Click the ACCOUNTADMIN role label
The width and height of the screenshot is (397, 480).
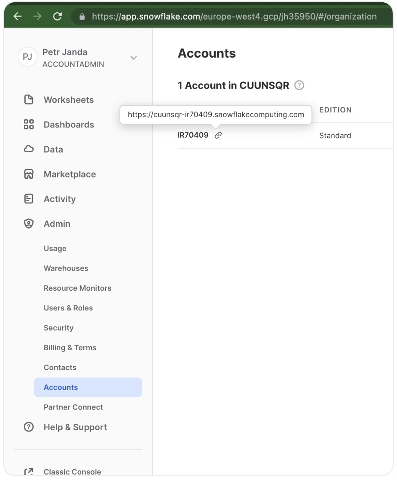point(73,64)
